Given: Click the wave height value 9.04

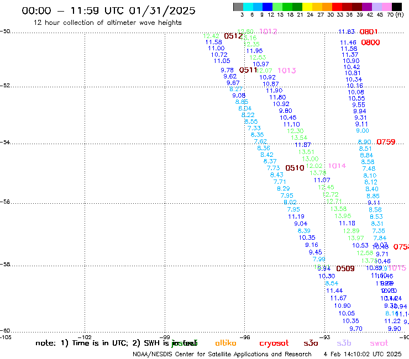Looking at the screenshot, I should [301, 224].
